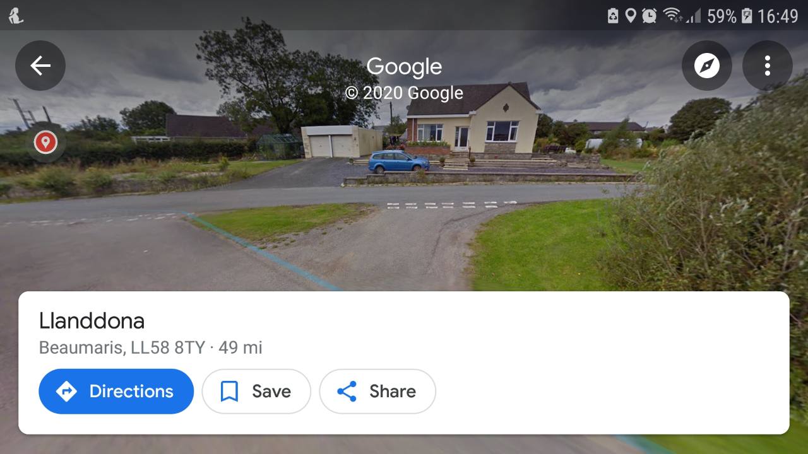Viewport: 808px width, 454px height.
Task: Tap the red location pin marker
Action: (x=45, y=142)
